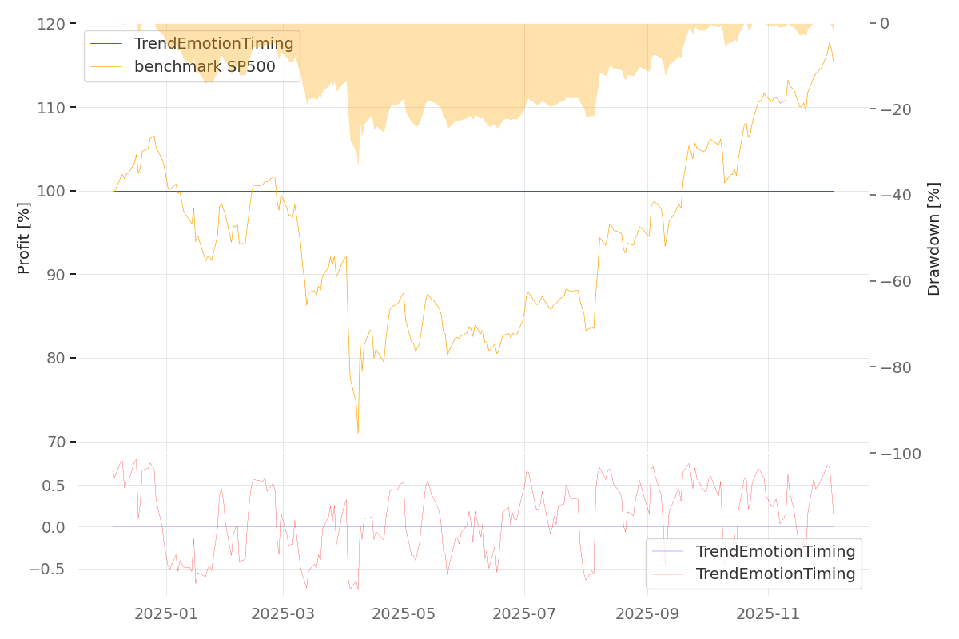Image resolution: width=959 pixels, height=639 pixels.
Task: Select the "Profit [%]" axis label
Action: click(24, 238)
